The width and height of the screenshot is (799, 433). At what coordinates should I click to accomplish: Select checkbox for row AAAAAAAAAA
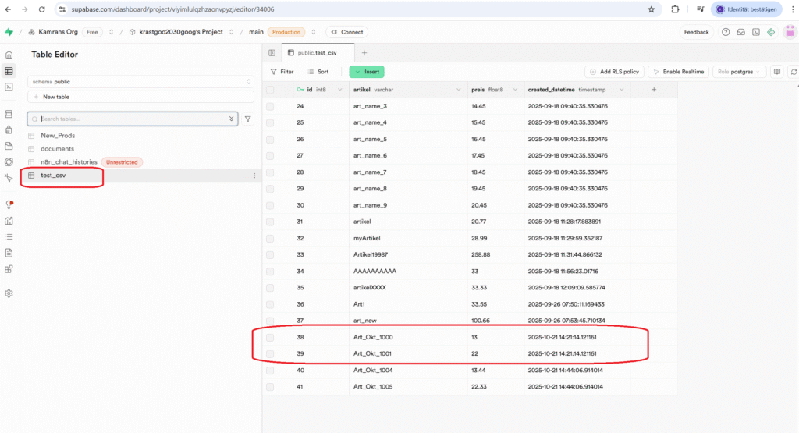(x=270, y=272)
